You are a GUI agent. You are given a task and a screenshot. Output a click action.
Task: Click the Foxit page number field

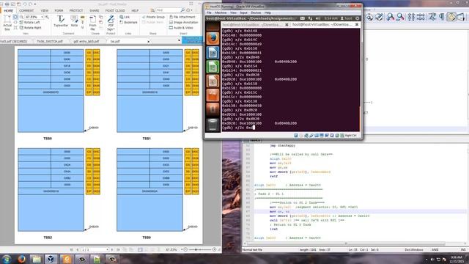95,249
